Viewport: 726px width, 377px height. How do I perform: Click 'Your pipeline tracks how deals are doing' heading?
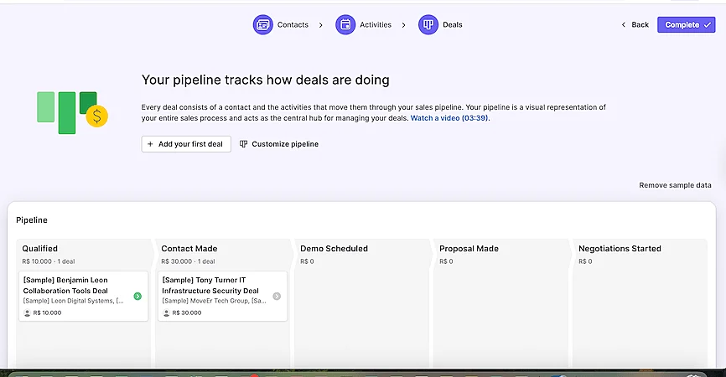pyautogui.click(x=265, y=80)
